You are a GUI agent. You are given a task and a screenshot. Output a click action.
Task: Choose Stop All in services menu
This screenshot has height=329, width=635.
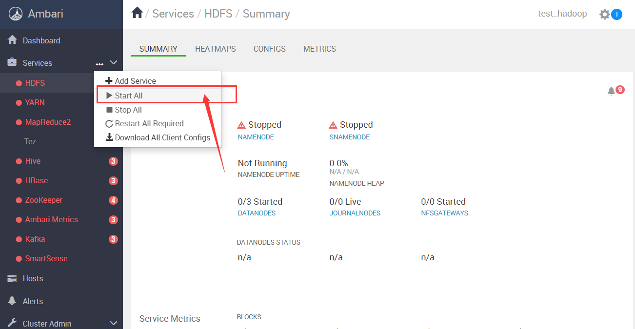tap(128, 110)
